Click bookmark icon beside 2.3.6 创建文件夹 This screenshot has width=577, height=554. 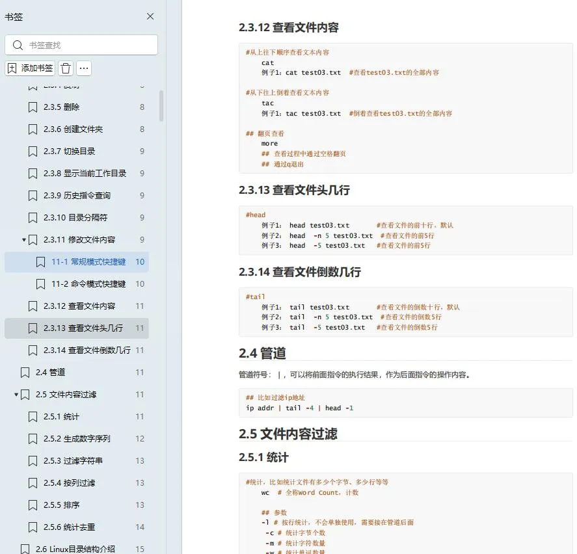coord(33,129)
